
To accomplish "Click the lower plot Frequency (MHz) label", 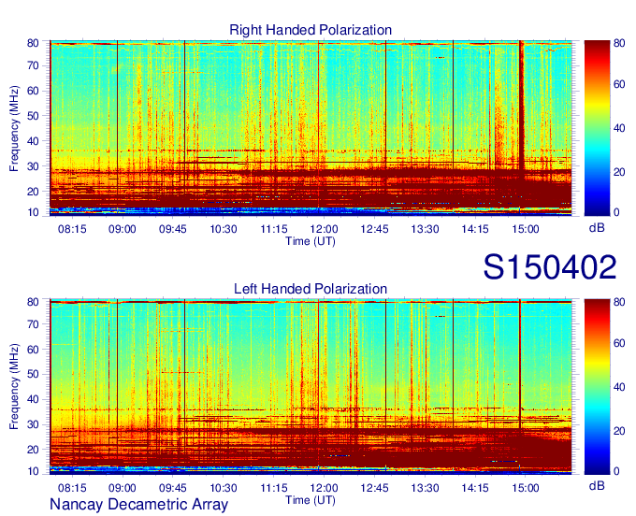I will click(x=14, y=387).
